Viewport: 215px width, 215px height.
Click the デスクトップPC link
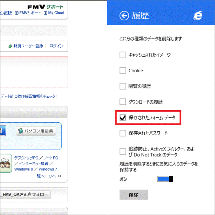26,158
